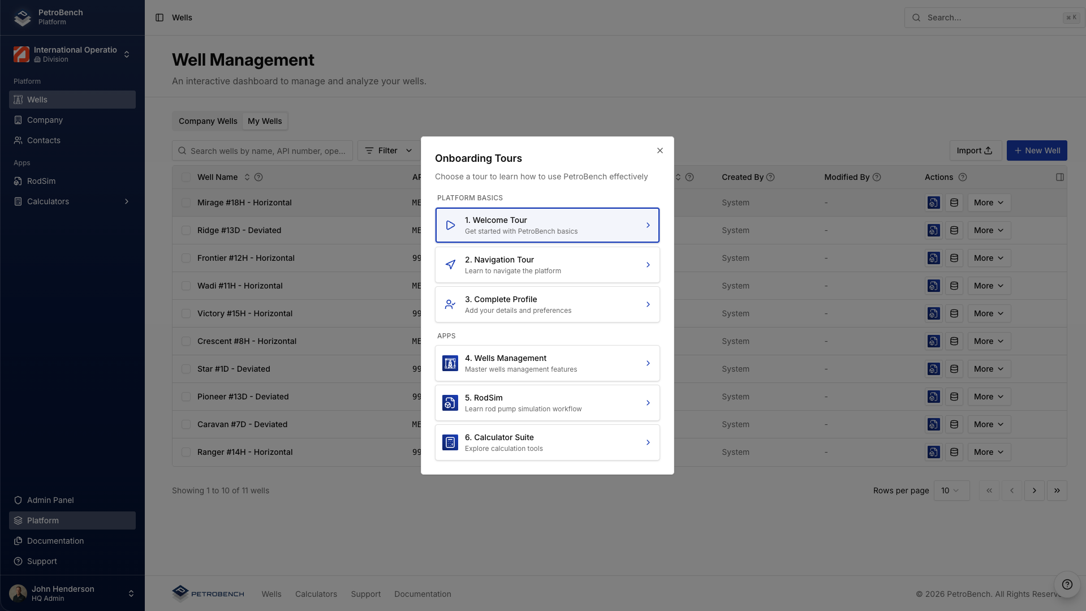Click the RodSim icon in Mirage #18H row
Image resolution: width=1086 pixels, height=611 pixels.
click(x=933, y=203)
